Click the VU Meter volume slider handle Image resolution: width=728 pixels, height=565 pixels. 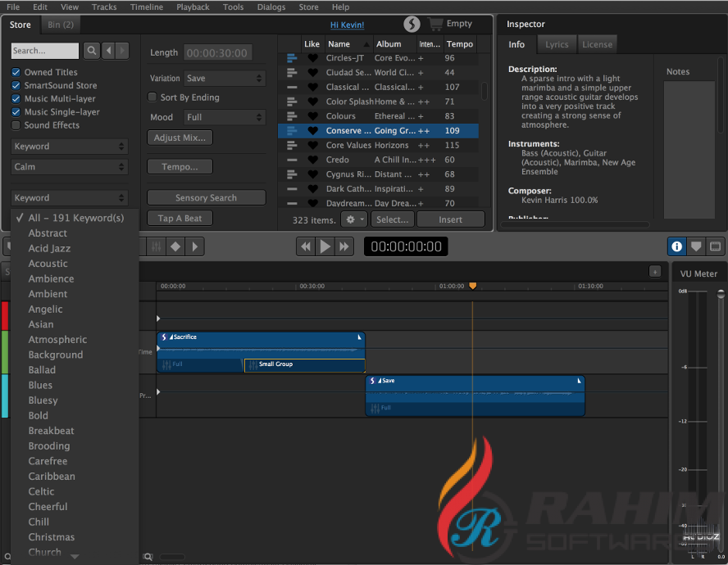(x=721, y=293)
